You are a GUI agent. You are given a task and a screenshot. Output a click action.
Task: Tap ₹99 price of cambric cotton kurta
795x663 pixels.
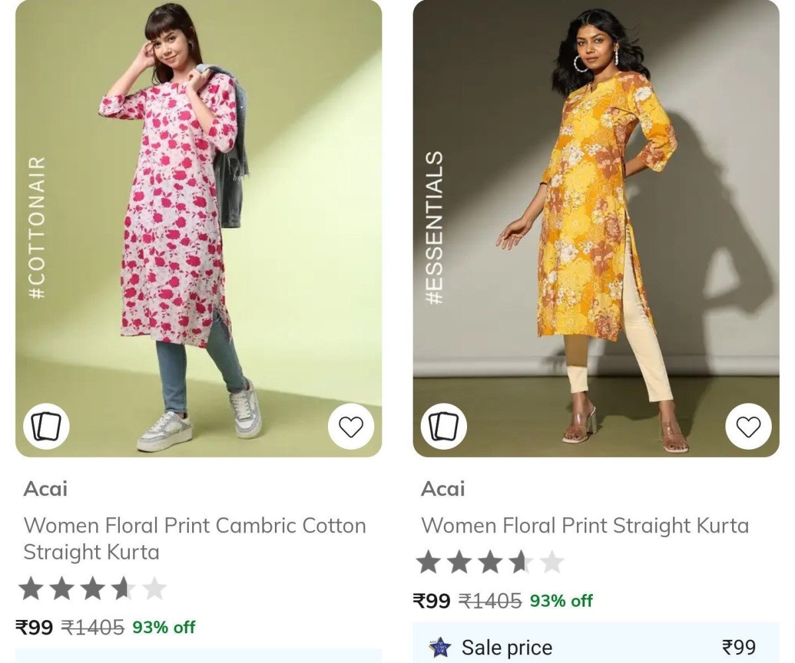click(x=34, y=627)
